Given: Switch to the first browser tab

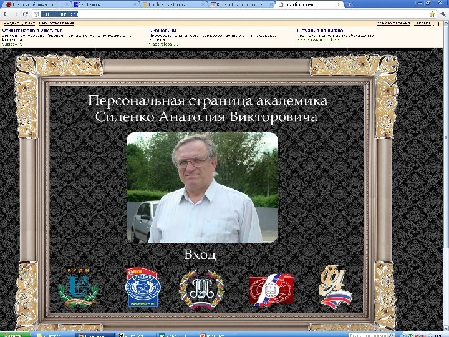Looking at the screenshot, I should coord(36,4).
